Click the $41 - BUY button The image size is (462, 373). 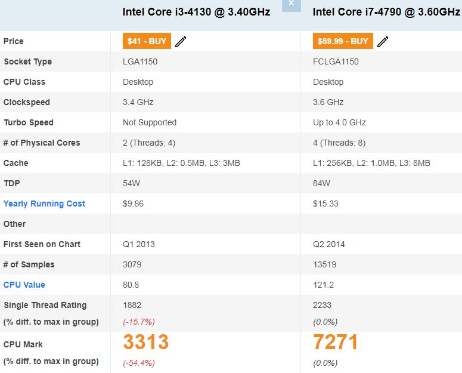pos(147,41)
